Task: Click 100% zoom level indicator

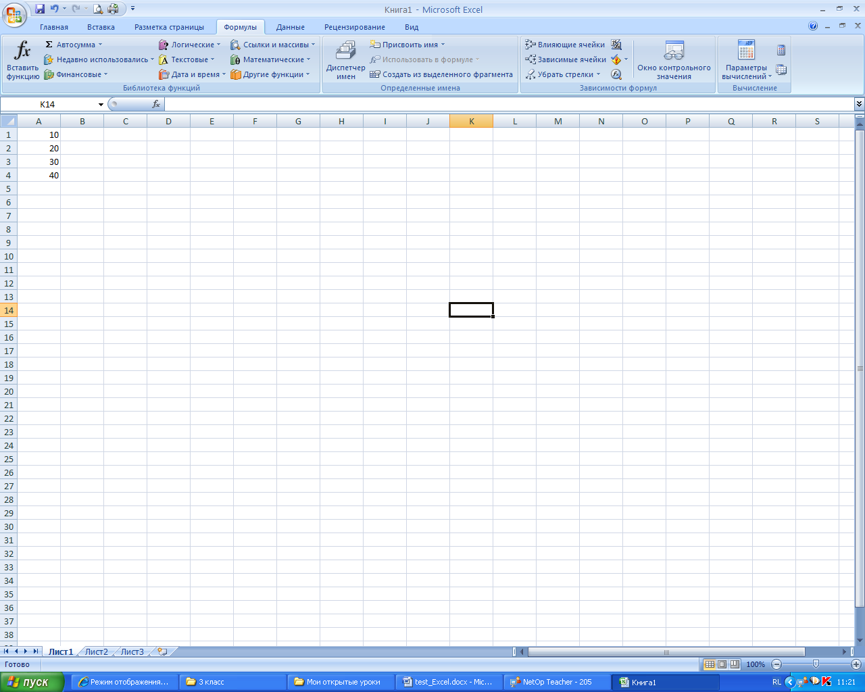Action: [x=756, y=664]
